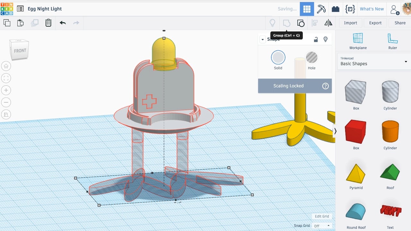
Task: Toggle the shape panel visibility lightbulb
Action: tap(325, 39)
